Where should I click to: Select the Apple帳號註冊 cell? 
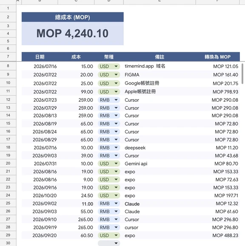160,92
